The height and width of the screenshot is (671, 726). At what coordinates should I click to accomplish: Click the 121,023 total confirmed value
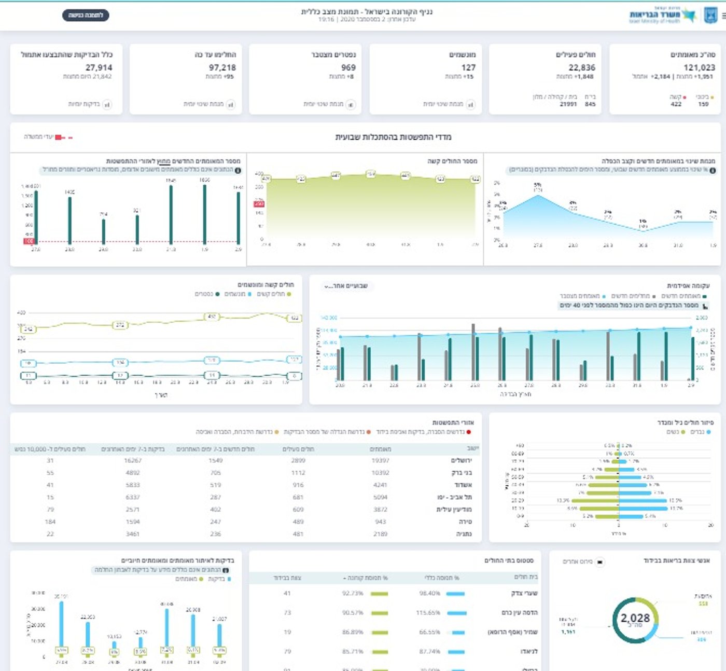(x=699, y=67)
